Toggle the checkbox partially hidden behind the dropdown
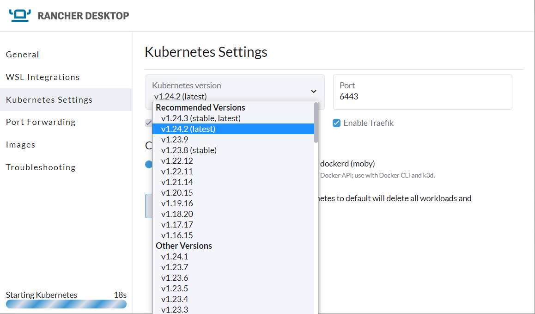The height and width of the screenshot is (314, 535). (x=149, y=123)
